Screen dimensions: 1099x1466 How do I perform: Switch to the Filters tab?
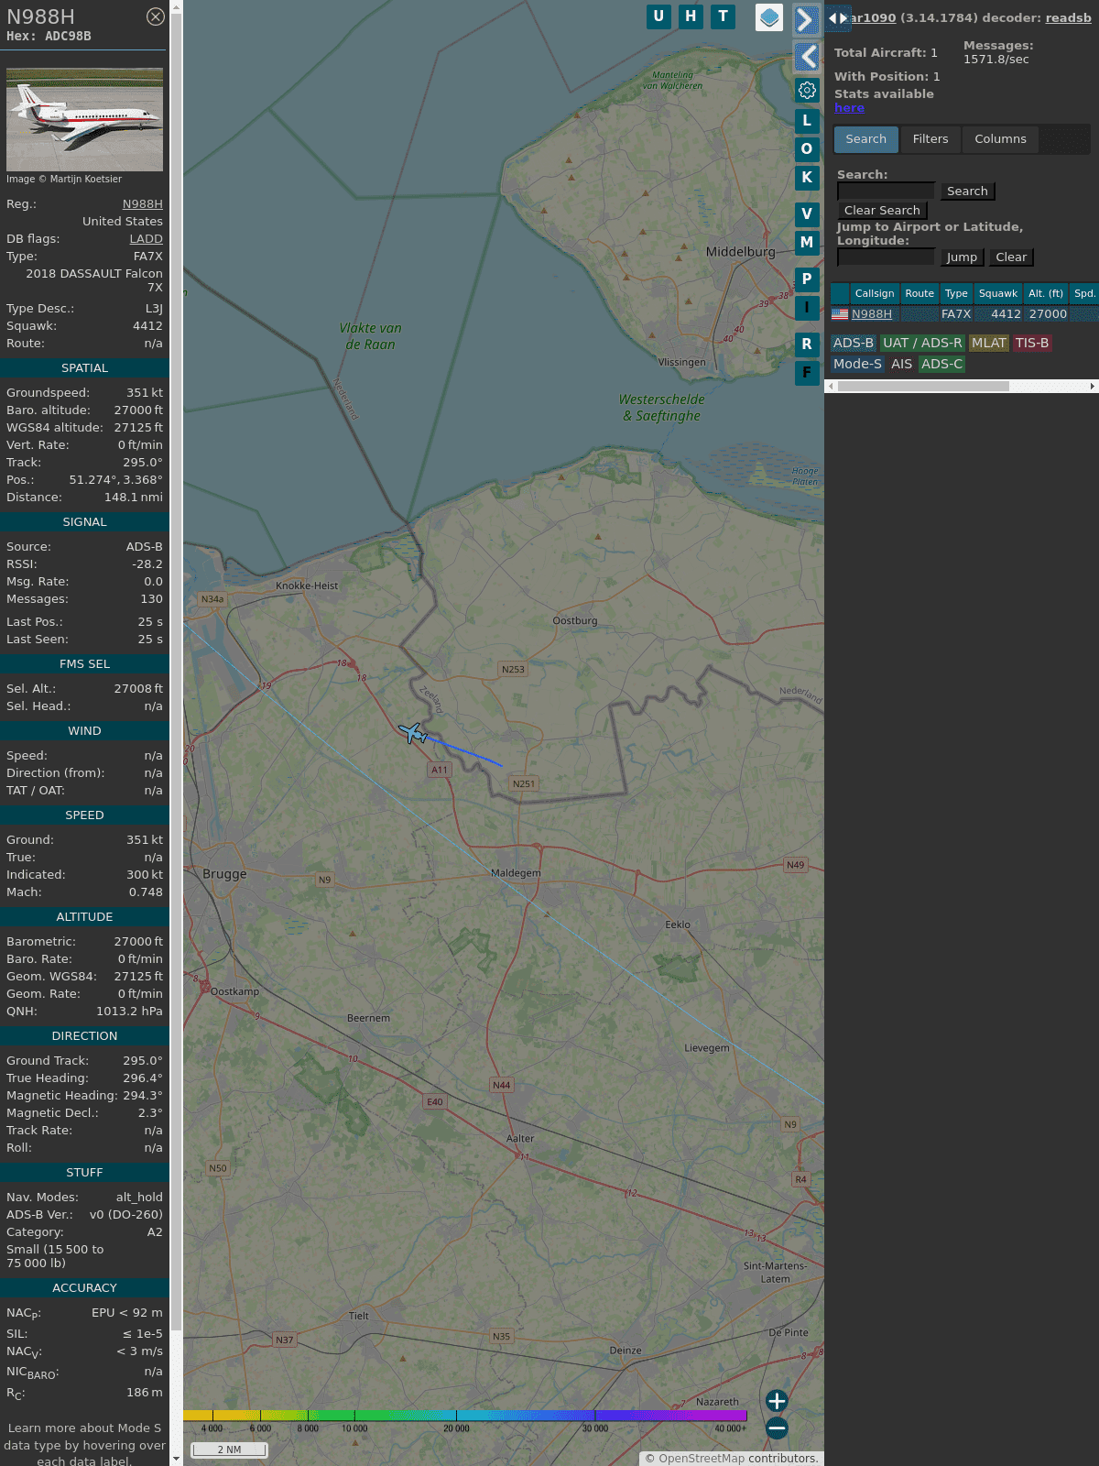[930, 139]
